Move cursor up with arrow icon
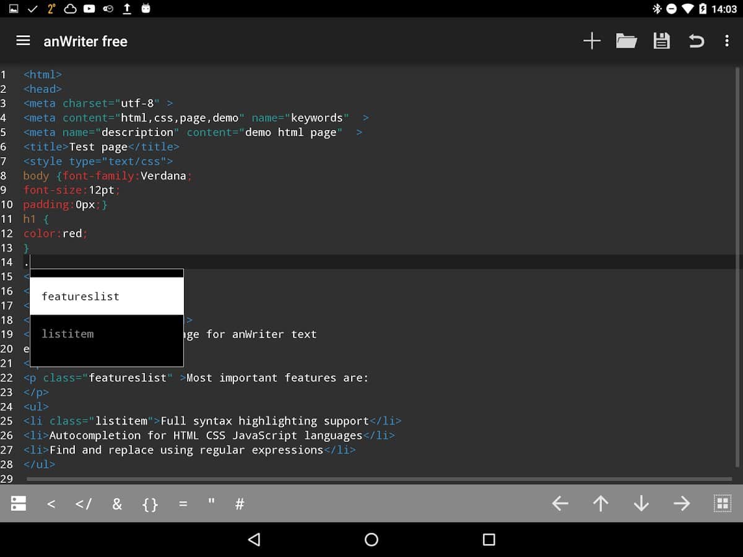Image resolution: width=743 pixels, height=557 pixels. click(601, 504)
